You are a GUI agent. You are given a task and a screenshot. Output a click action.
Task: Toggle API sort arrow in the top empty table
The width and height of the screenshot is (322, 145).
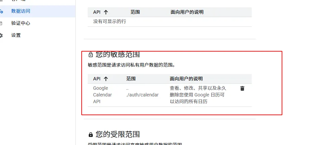(106, 12)
